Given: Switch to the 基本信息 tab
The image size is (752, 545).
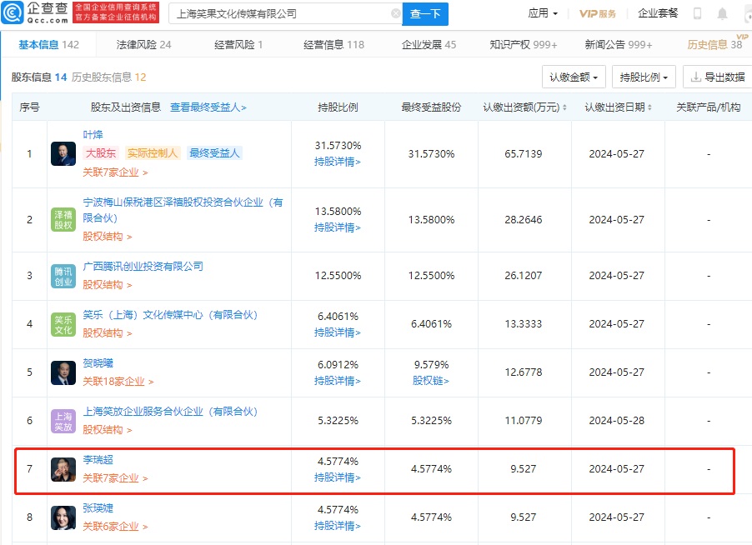Looking at the screenshot, I should [x=48, y=44].
